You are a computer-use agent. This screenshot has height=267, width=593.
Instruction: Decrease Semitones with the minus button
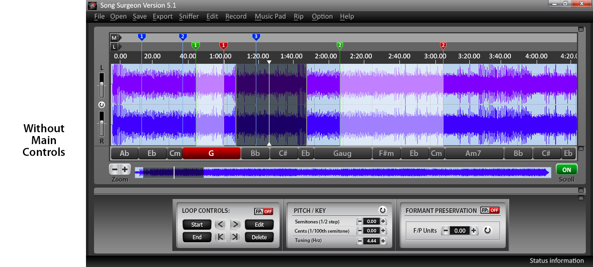pos(360,221)
